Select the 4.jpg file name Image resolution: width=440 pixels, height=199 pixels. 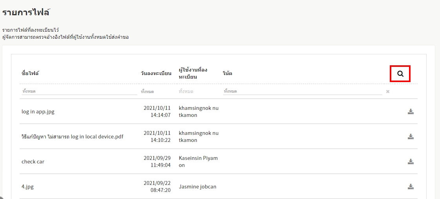27,186
